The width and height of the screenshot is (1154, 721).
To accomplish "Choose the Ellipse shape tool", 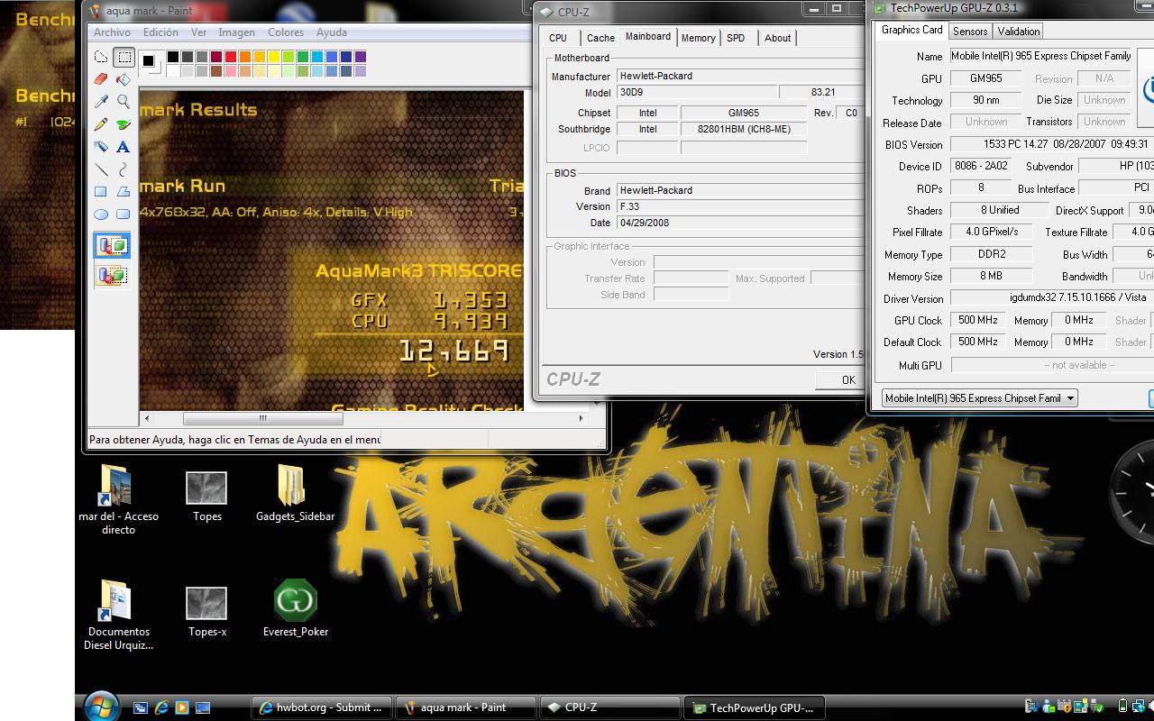I will click(x=101, y=214).
